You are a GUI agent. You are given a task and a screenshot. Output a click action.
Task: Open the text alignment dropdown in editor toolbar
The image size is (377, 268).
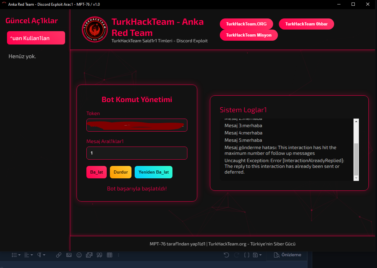click(x=29, y=255)
